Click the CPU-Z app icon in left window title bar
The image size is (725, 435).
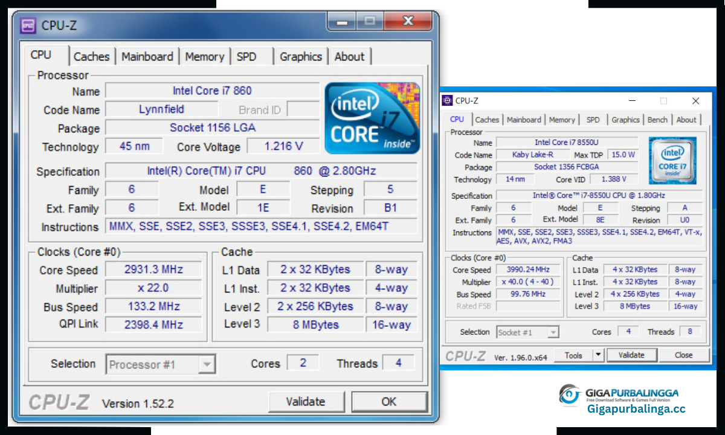click(28, 26)
